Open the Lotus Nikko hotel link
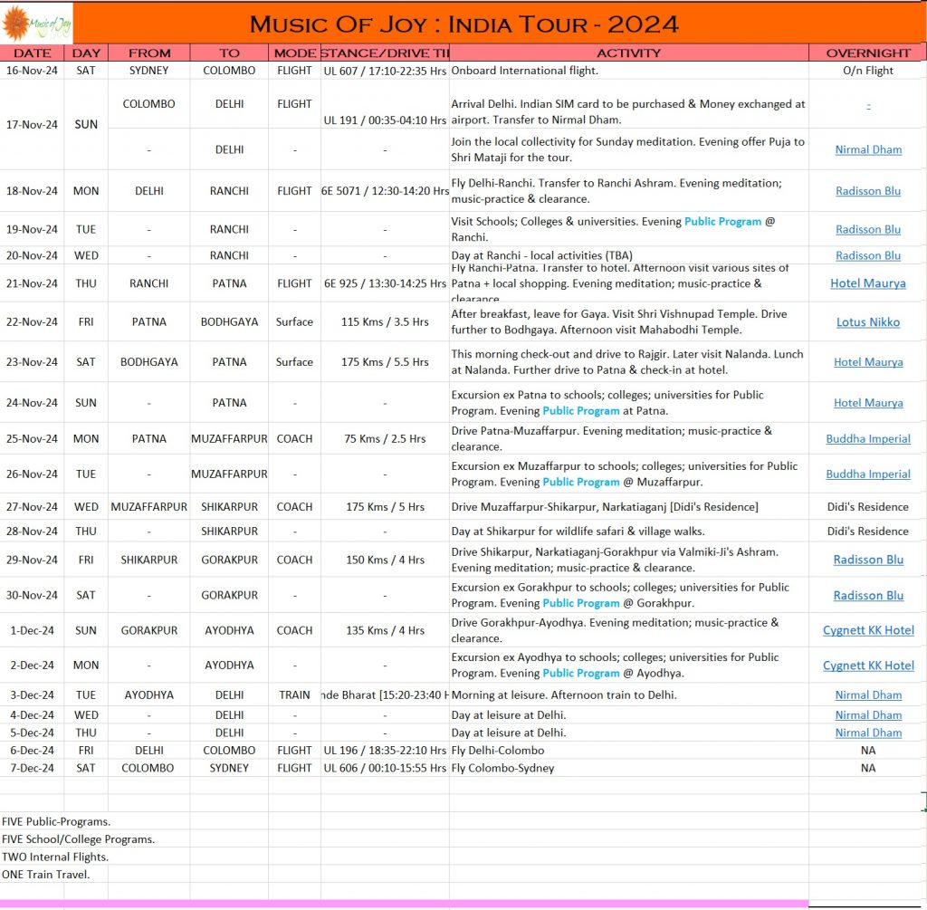This screenshot has width=927, height=910. [x=868, y=322]
